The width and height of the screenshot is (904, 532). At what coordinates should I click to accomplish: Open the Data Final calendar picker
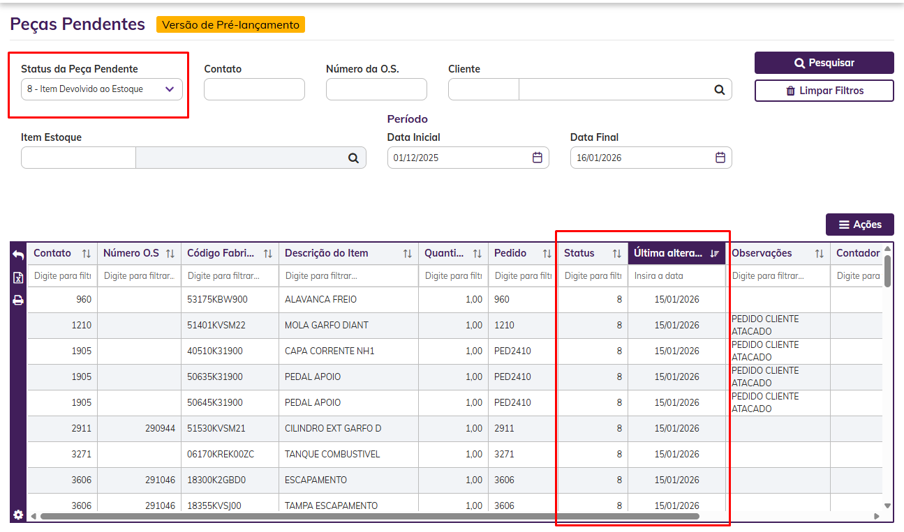pyautogui.click(x=720, y=158)
